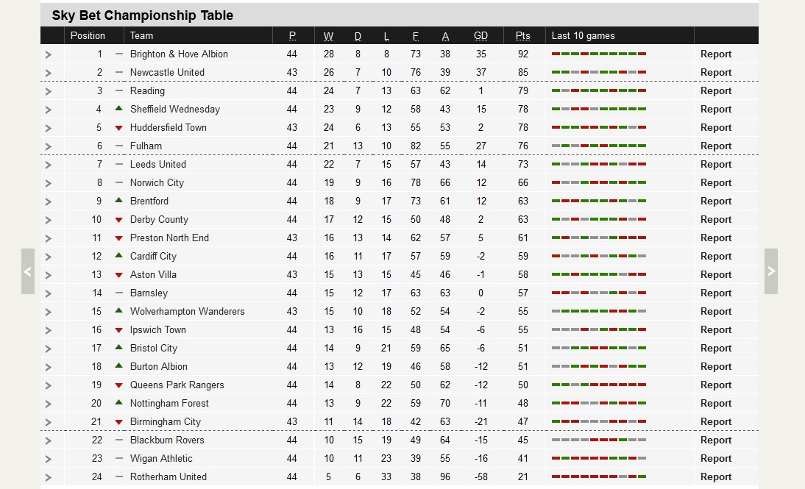Click the right carousel arrow
Screen dimensions: 805x489
[770, 271]
